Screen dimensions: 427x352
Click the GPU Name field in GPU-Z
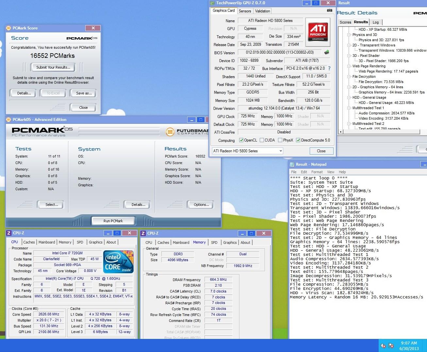pos(270,21)
